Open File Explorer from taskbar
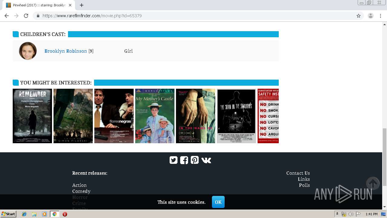 point(34,214)
